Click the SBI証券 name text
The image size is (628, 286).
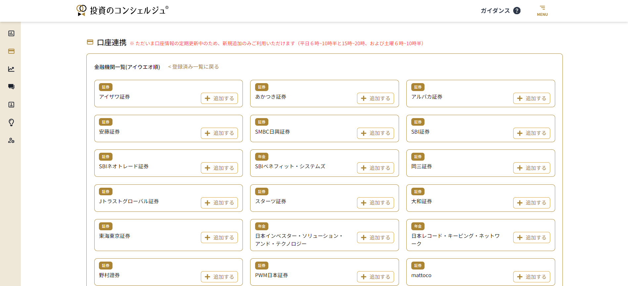pyautogui.click(x=421, y=132)
